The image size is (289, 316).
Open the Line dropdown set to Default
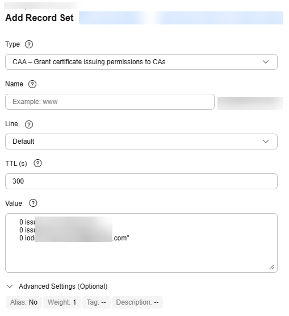[x=141, y=142]
